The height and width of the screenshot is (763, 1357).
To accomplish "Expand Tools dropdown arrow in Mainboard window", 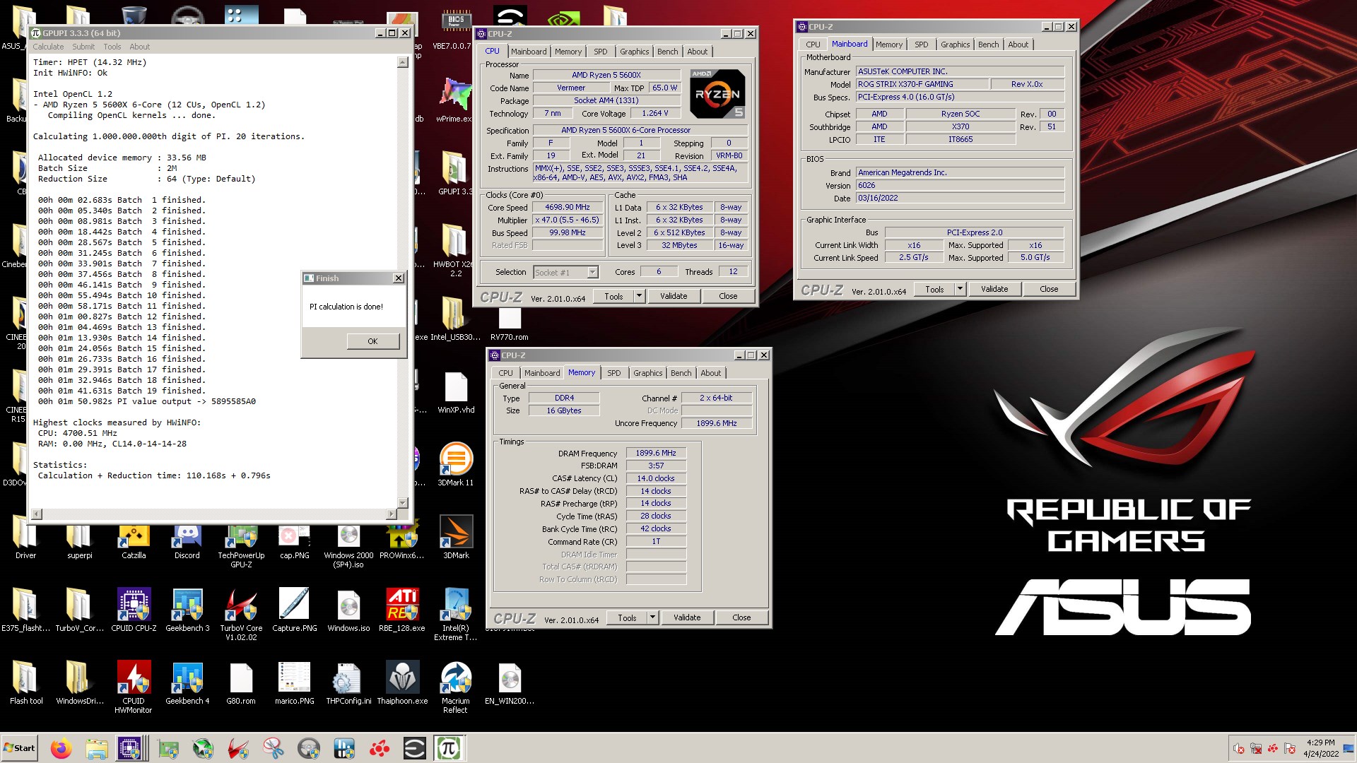I will pos(960,289).
